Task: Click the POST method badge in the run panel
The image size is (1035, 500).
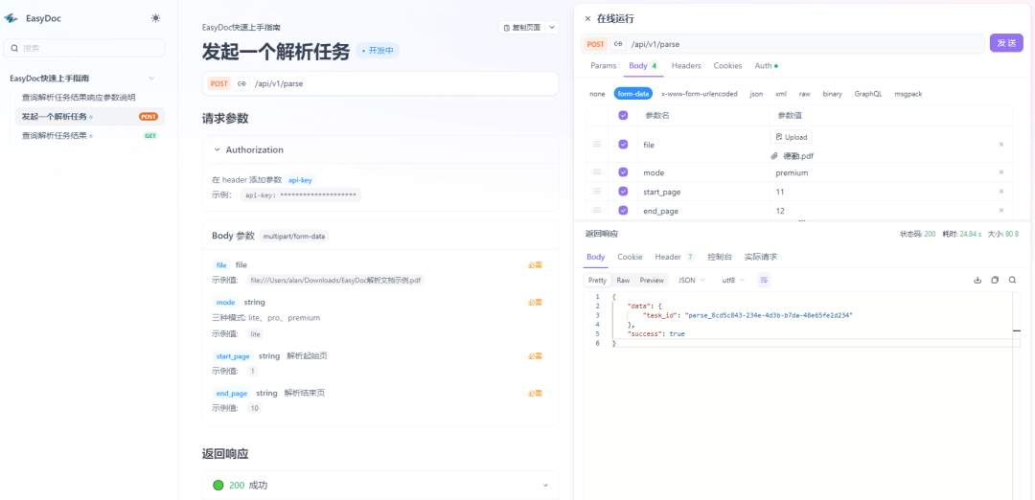Action: point(595,44)
